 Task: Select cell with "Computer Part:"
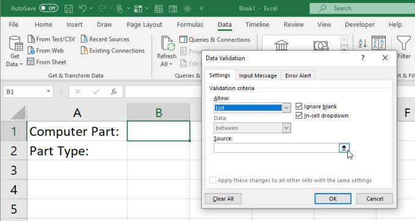click(x=77, y=132)
